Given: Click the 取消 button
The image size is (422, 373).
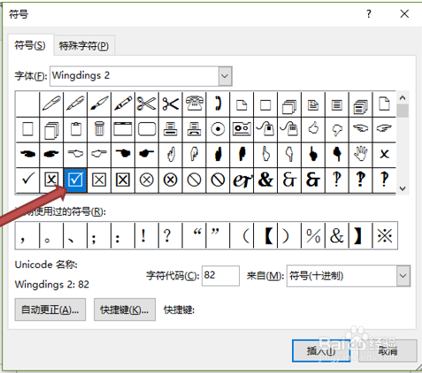Looking at the screenshot, I should 387,351.
